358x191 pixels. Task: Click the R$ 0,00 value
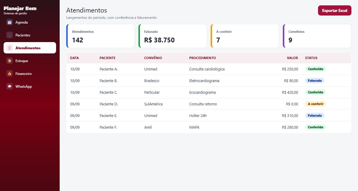tap(292, 104)
